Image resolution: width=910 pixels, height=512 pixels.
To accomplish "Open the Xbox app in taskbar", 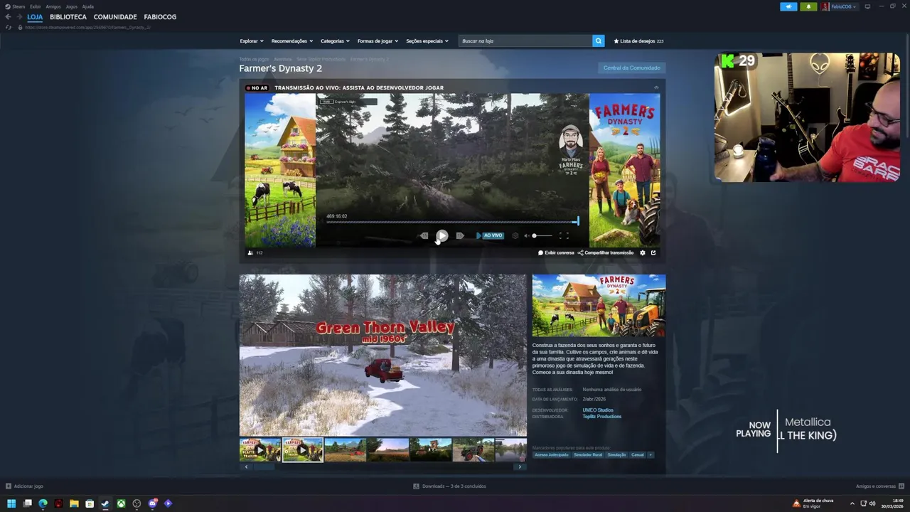I will (x=121, y=503).
